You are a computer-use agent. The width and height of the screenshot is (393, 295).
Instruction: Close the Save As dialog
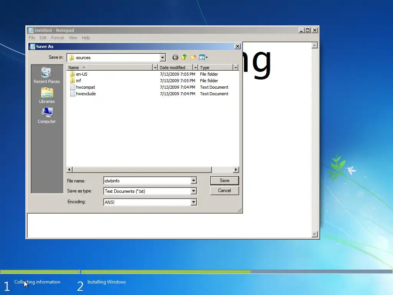pos(237,46)
